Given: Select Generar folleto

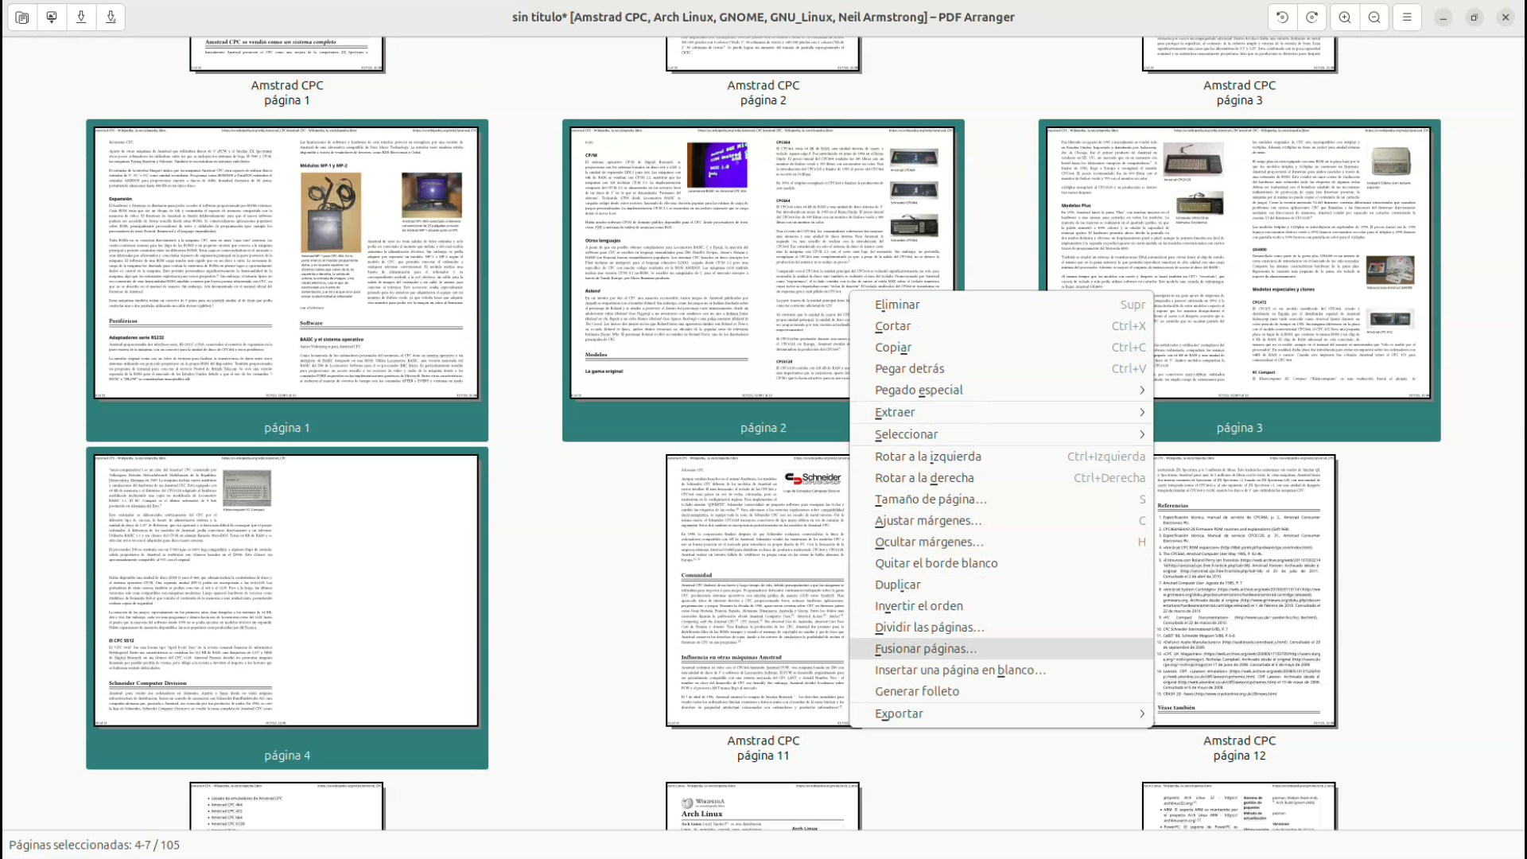Looking at the screenshot, I should 1002,692.
